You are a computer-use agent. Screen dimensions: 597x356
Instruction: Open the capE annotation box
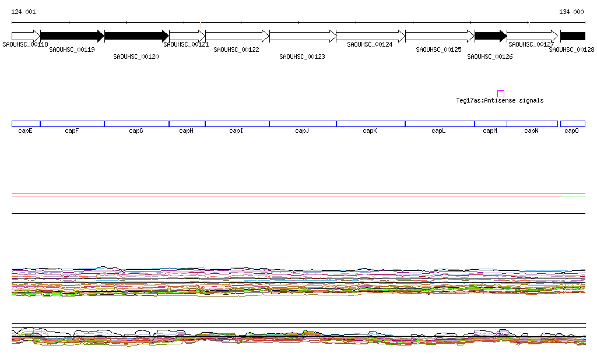click(x=26, y=124)
